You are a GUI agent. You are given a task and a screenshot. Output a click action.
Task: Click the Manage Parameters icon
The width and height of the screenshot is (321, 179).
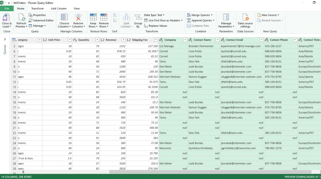point(226,17)
